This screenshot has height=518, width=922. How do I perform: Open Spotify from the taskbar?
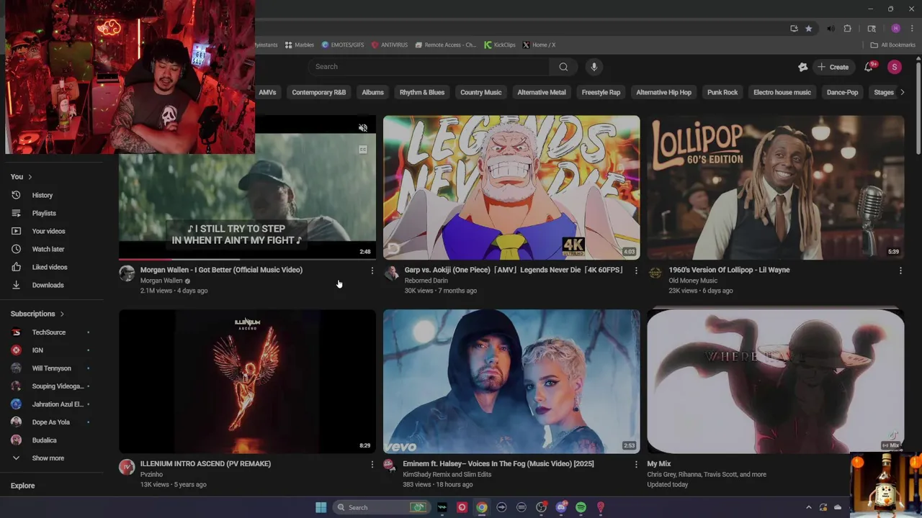[x=581, y=507]
